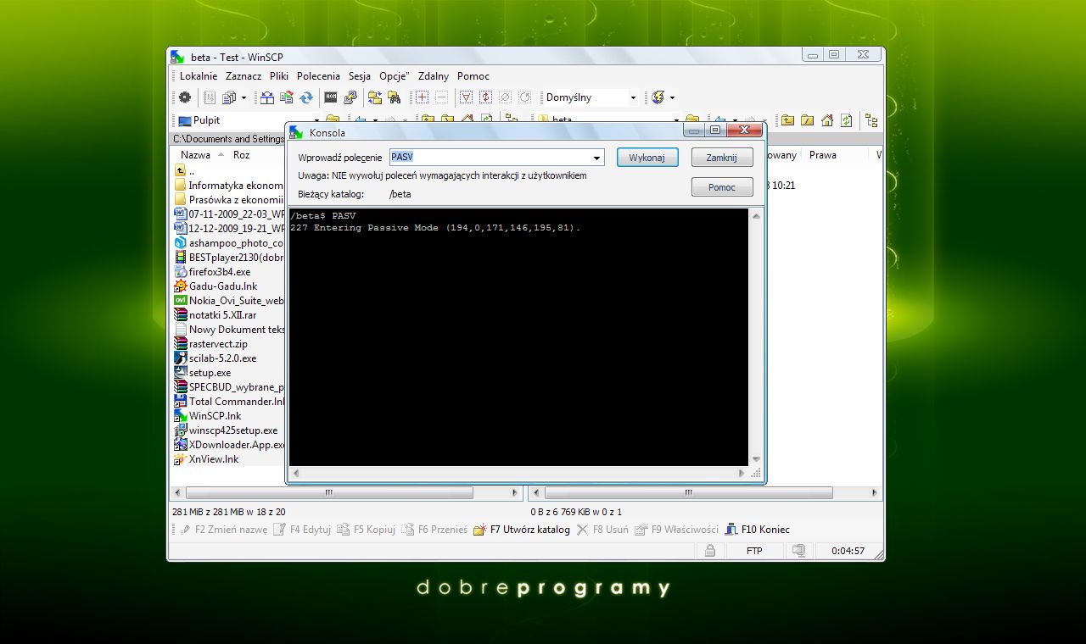Screen dimensions: 1086x644
Task: Click the clear selection toolbar icon
Action: point(505,97)
